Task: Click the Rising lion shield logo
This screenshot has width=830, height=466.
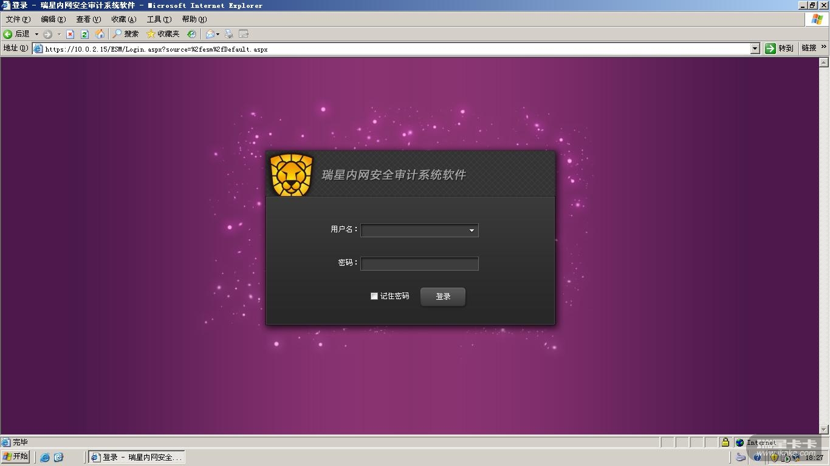Action: 292,175
